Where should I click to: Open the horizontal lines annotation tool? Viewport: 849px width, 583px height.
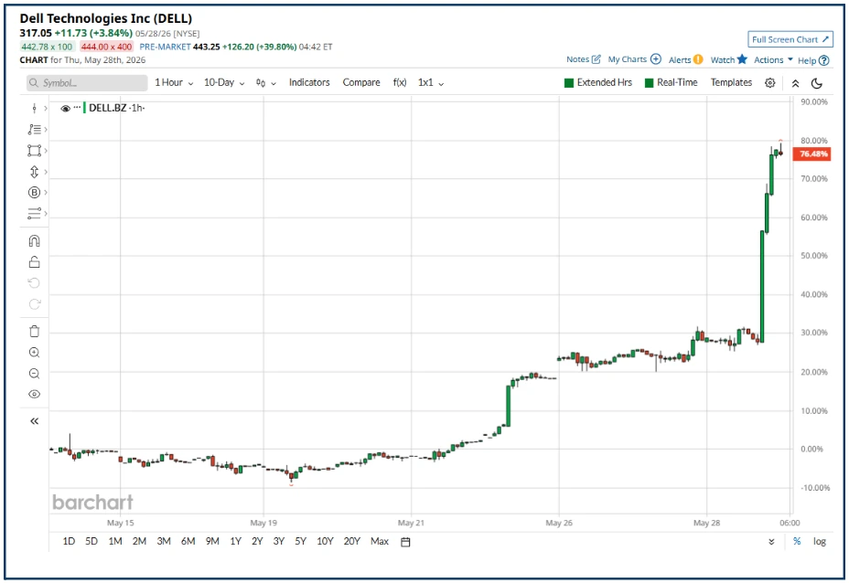[x=34, y=214]
